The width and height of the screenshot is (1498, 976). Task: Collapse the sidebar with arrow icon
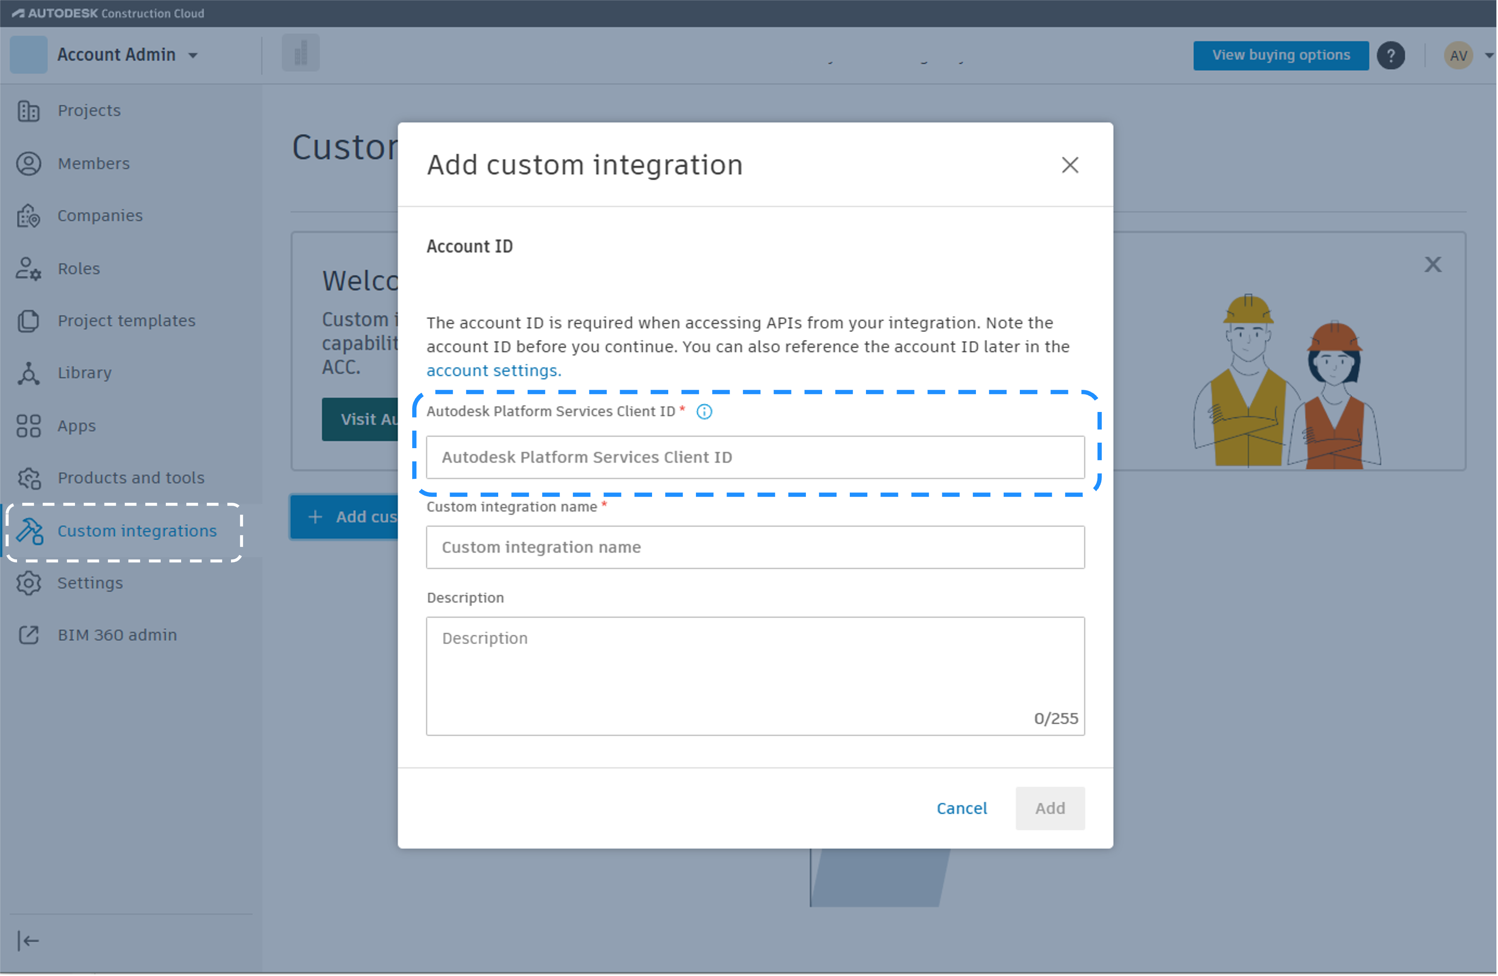[x=28, y=941]
